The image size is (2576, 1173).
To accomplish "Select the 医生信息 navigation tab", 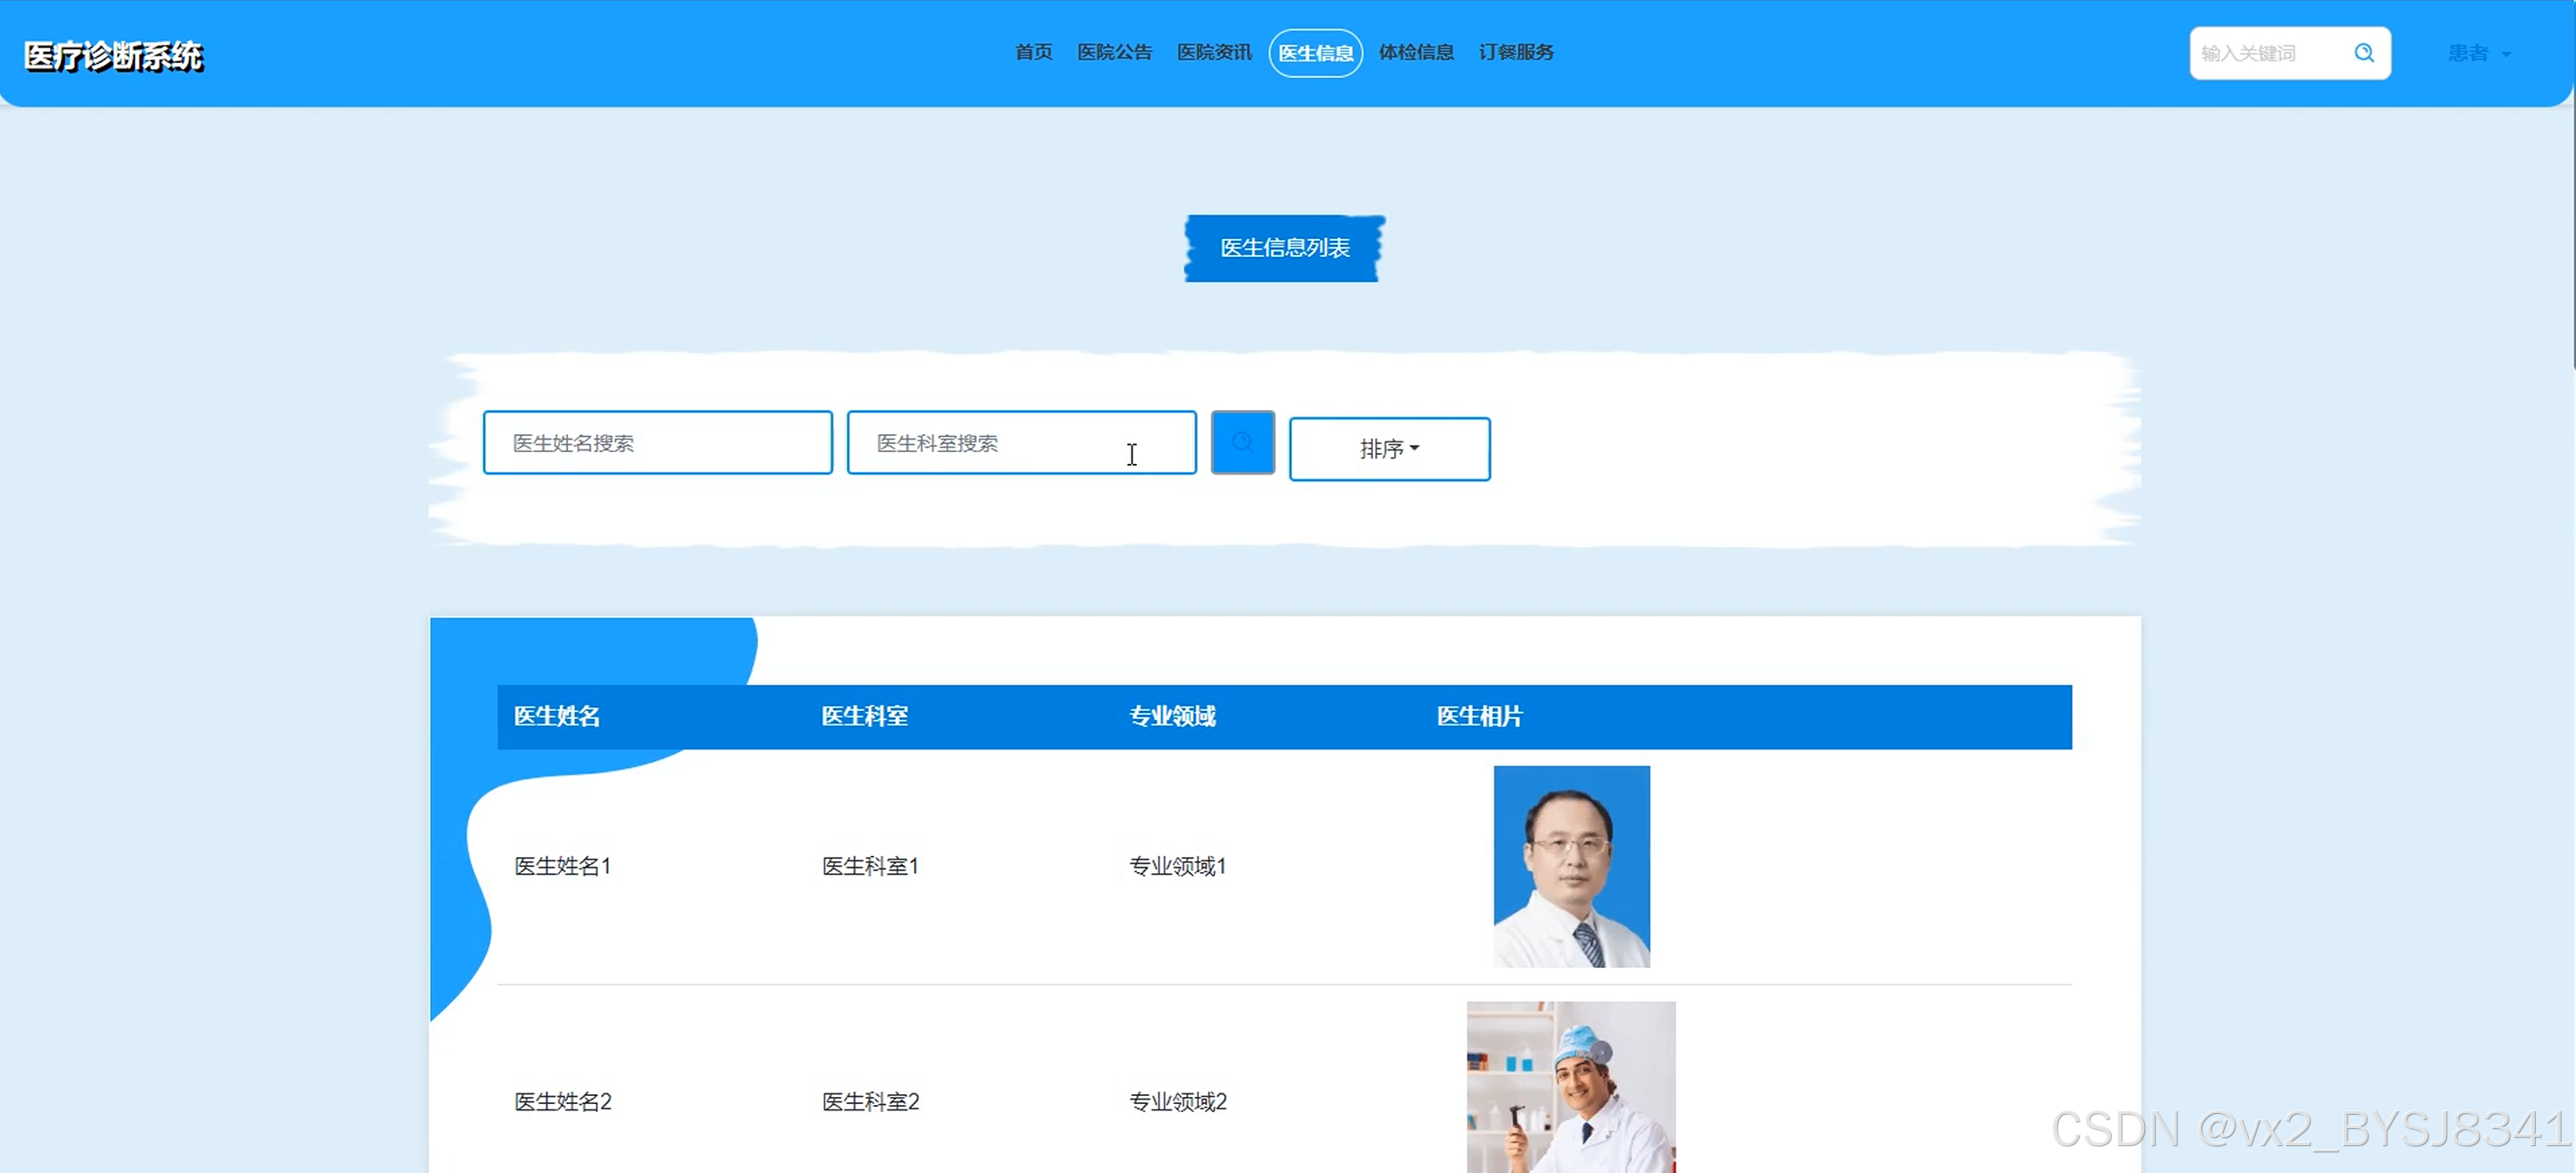I will point(1315,53).
